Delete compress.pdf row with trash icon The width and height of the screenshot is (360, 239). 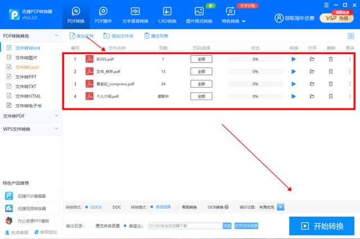coord(331,84)
